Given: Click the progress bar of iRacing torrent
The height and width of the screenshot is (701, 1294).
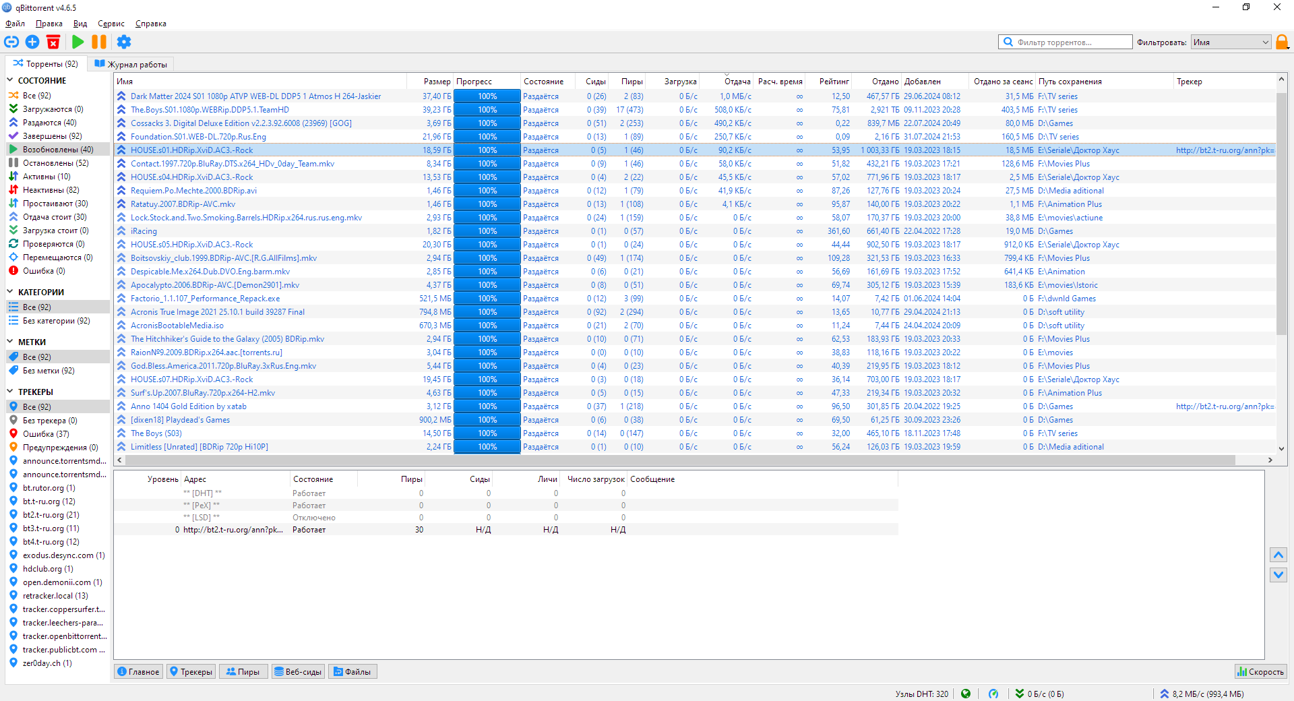Looking at the screenshot, I should click(487, 231).
